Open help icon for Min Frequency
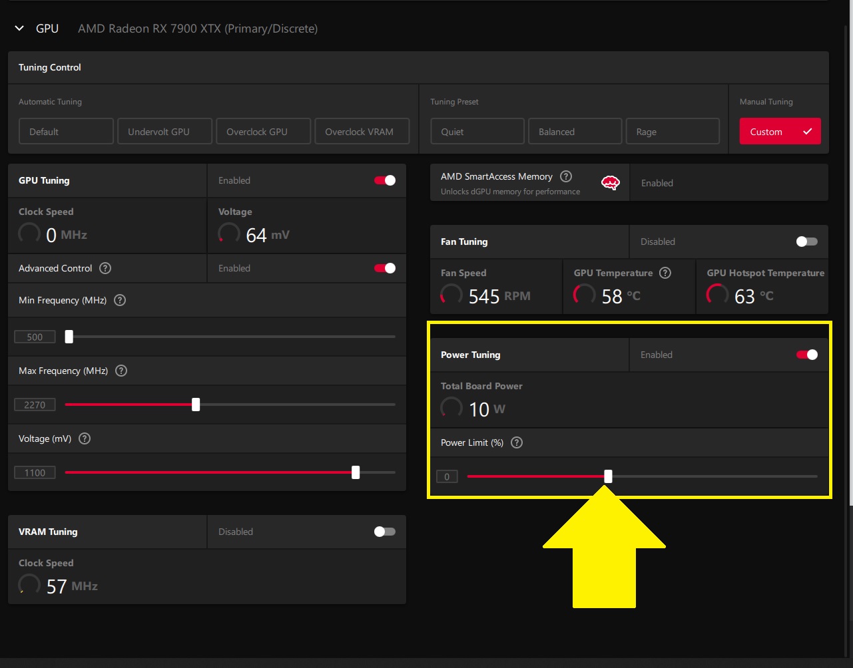Image resolution: width=853 pixels, height=668 pixels. click(x=120, y=300)
